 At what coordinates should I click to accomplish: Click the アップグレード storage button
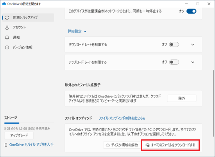(x=19, y=135)
